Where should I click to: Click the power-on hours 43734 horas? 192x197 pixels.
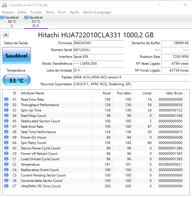click(175, 70)
